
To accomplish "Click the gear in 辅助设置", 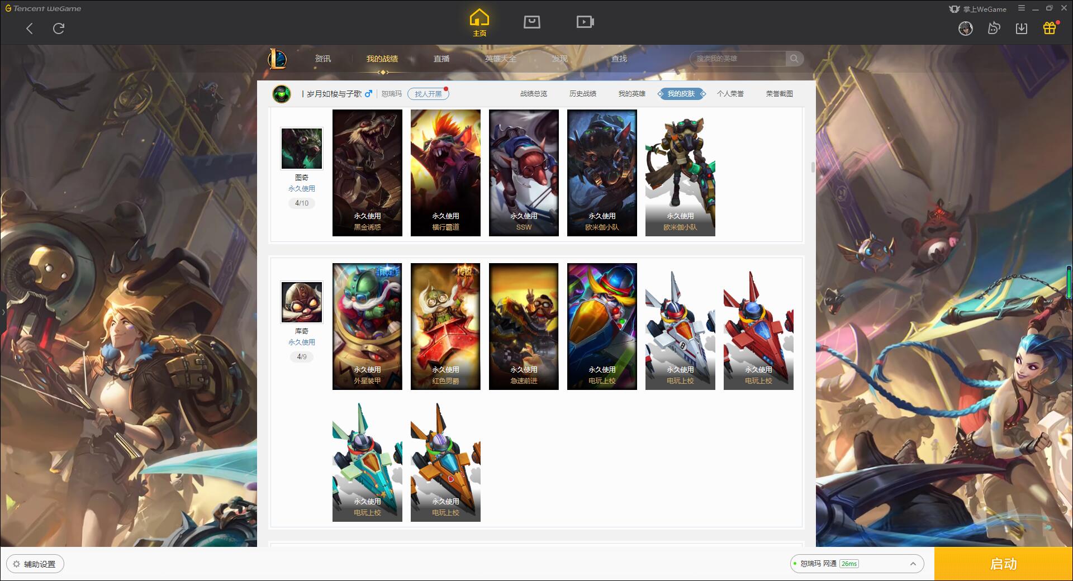I will click(x=16, y=564).
